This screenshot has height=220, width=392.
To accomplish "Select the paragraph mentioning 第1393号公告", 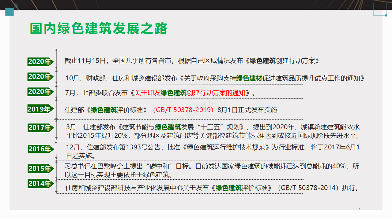I will pos(213,151).
